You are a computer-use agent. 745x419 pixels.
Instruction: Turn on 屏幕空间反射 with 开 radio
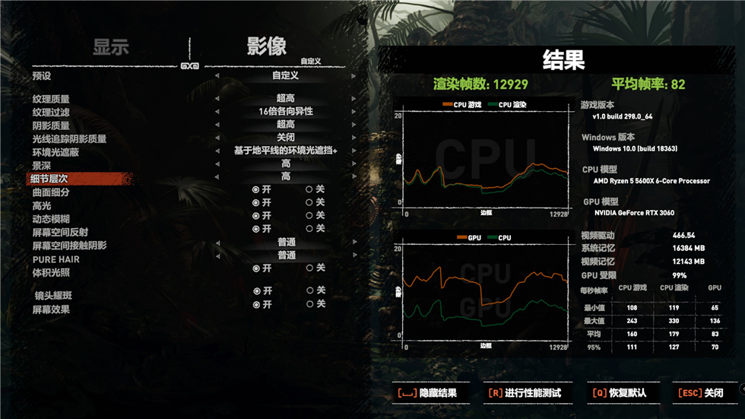[x=255, y=229]
